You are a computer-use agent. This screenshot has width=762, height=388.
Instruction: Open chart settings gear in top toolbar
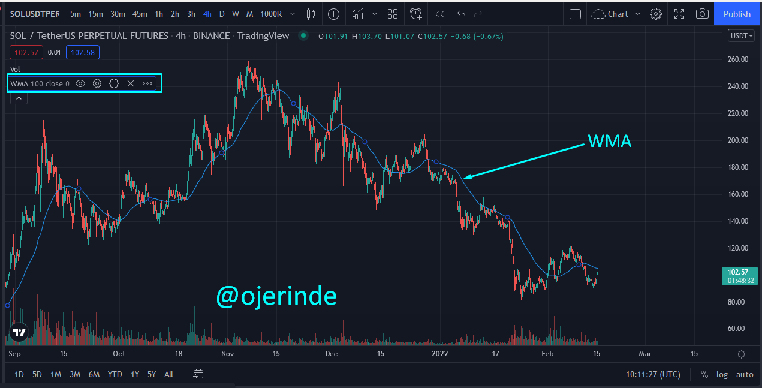(x=656, y=14)
